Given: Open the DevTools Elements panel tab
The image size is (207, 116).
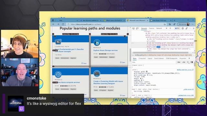Looking at the screenshot, I should point(144,28).
